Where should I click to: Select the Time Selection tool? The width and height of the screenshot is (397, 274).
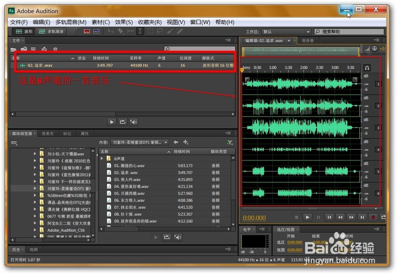(140, 31)
